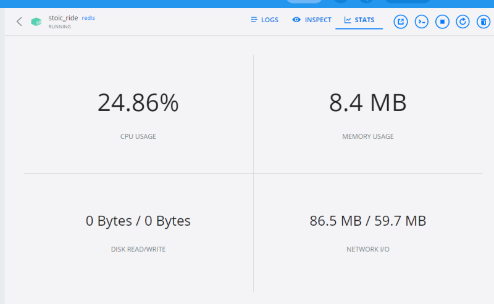Click the 0 Bytes / 0 Bytes disk value

138,221
